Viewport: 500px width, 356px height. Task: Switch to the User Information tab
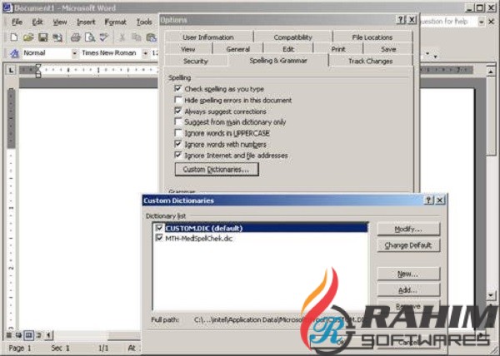click(208, 37)
